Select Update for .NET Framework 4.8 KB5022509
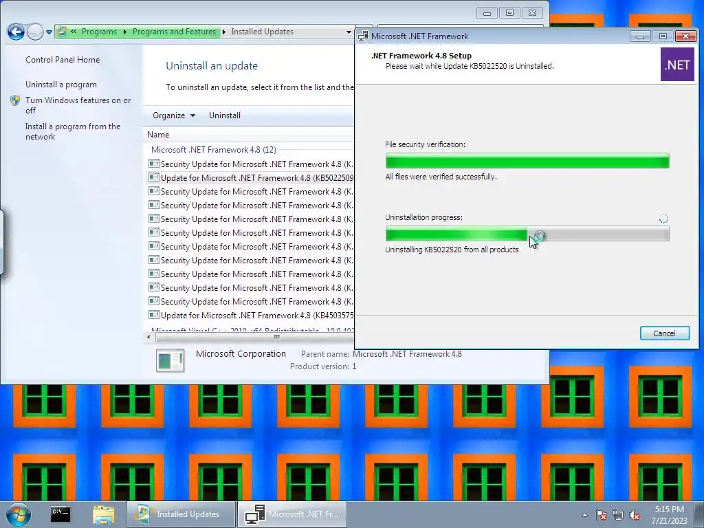 coord(250,178)
